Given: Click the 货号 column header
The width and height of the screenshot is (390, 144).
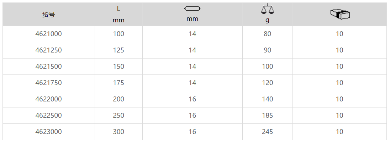Looking at the screenshot, I should point(48,15).
